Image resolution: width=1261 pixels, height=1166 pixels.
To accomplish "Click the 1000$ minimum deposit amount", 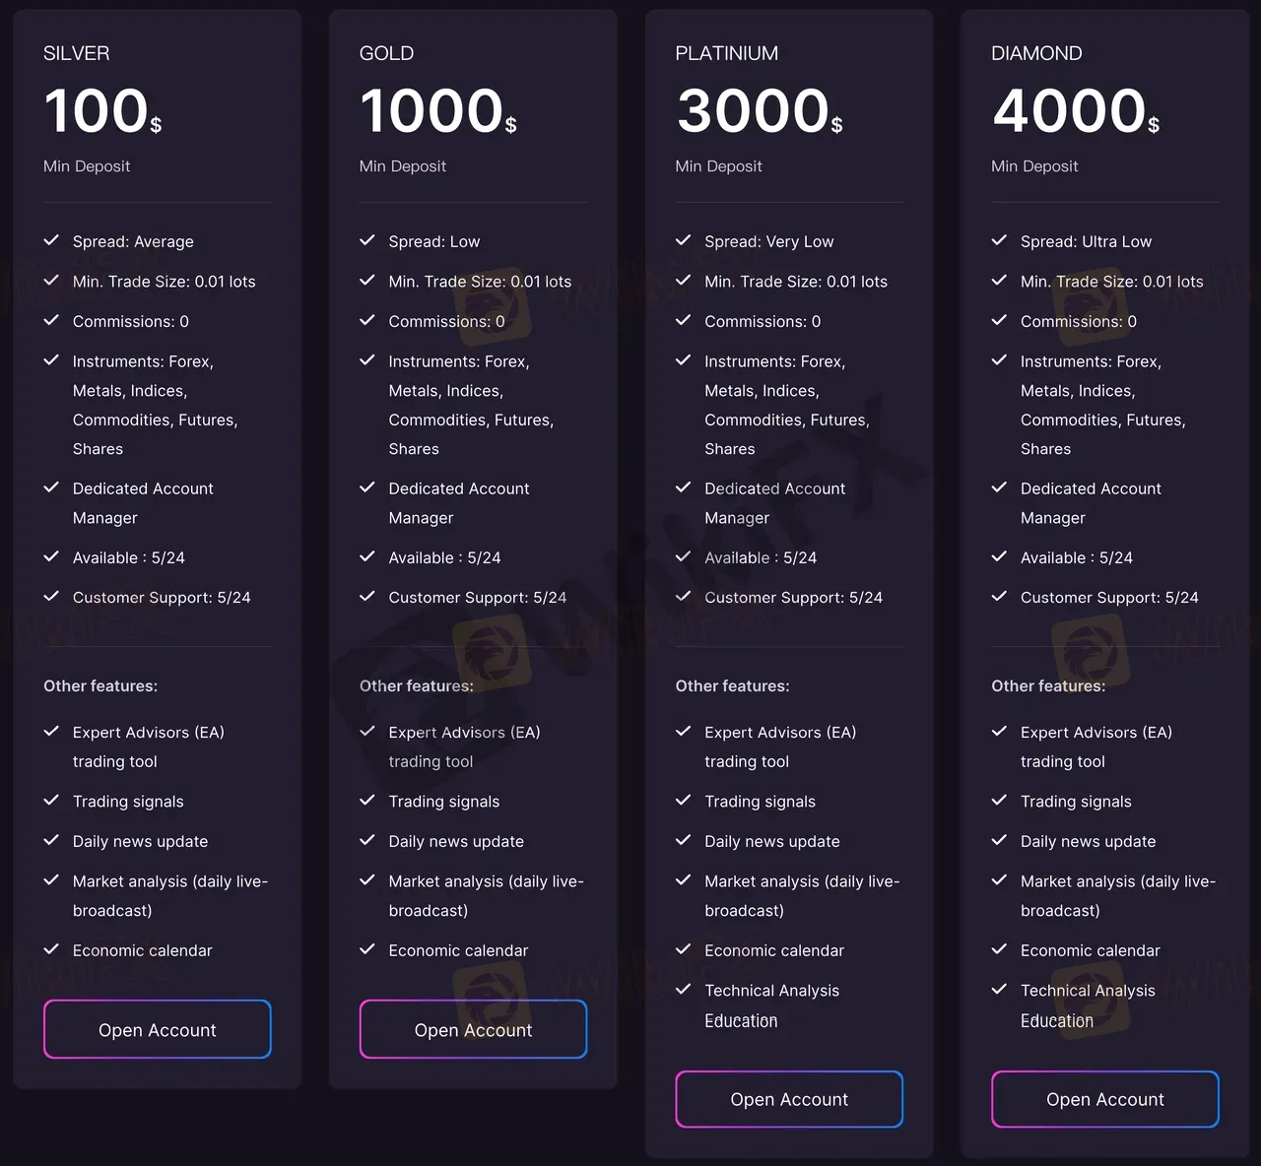I will pyautogui.click(x=437, y=110).
